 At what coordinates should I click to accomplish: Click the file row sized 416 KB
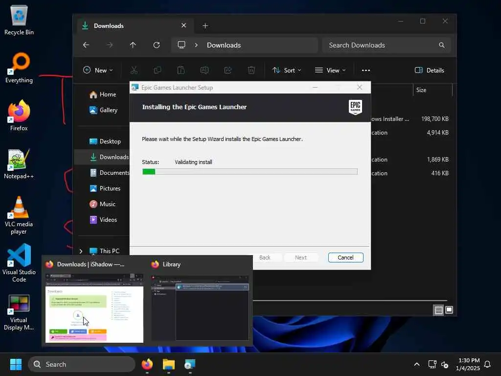pos(412,173)
